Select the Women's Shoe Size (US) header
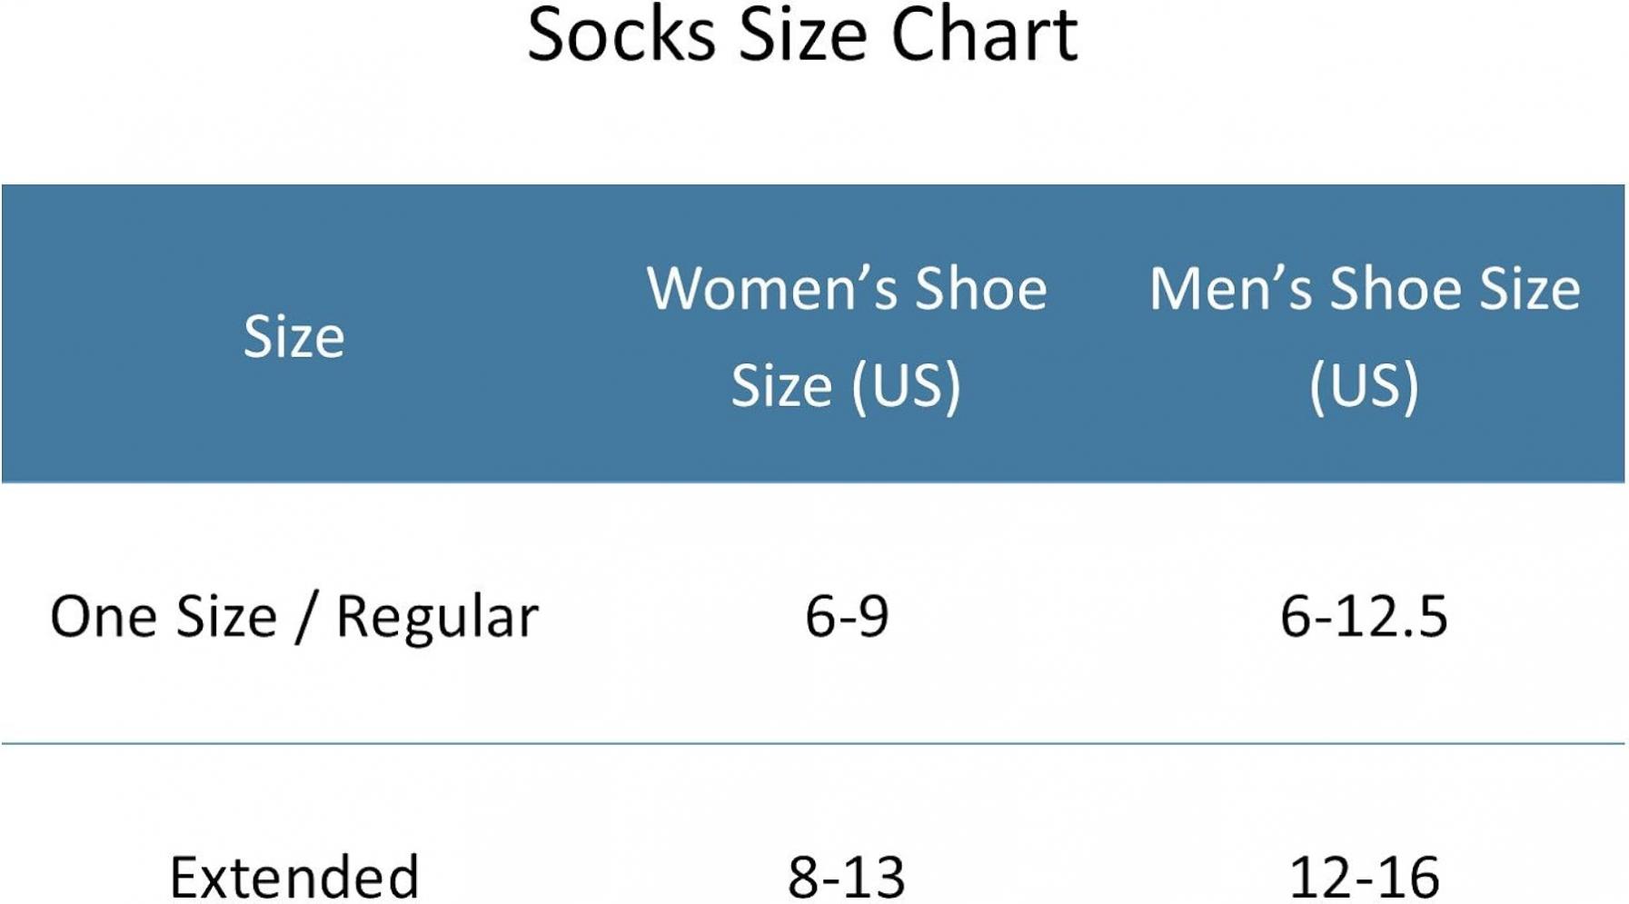Viewport: 1629px width, 904px height. (x=847, y=336)
